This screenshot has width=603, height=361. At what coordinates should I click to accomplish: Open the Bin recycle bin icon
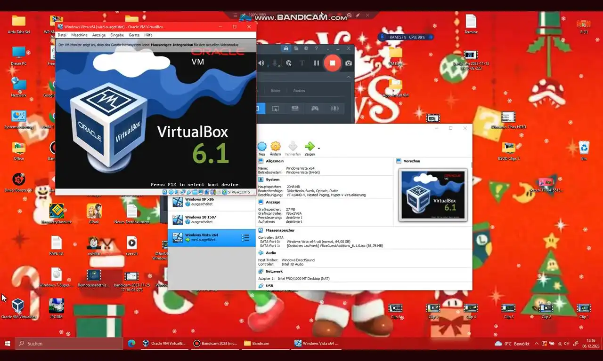coord(584,150)
